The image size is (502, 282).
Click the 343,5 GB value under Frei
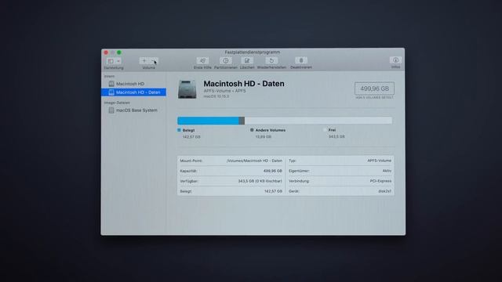336,136
